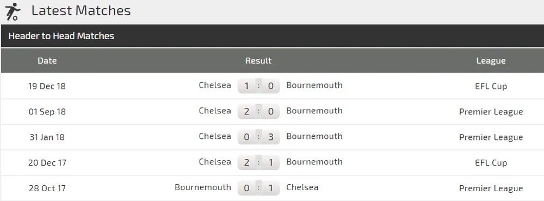Sort by the Date column header

tap(47, 61)
